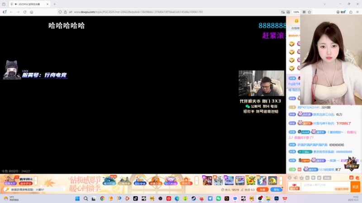Open Windows taskbar search
This screenshot has width=362, height=203.
click(x=86, y=198)
